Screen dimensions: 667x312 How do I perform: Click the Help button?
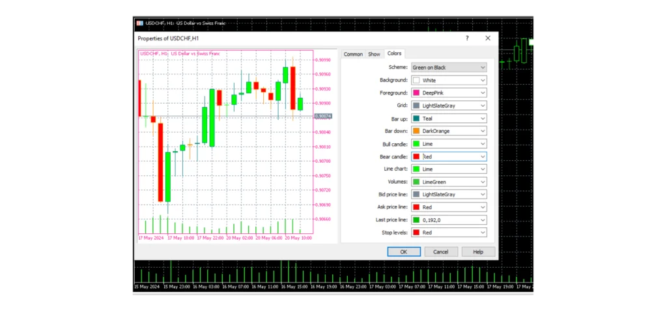point(478,251)
